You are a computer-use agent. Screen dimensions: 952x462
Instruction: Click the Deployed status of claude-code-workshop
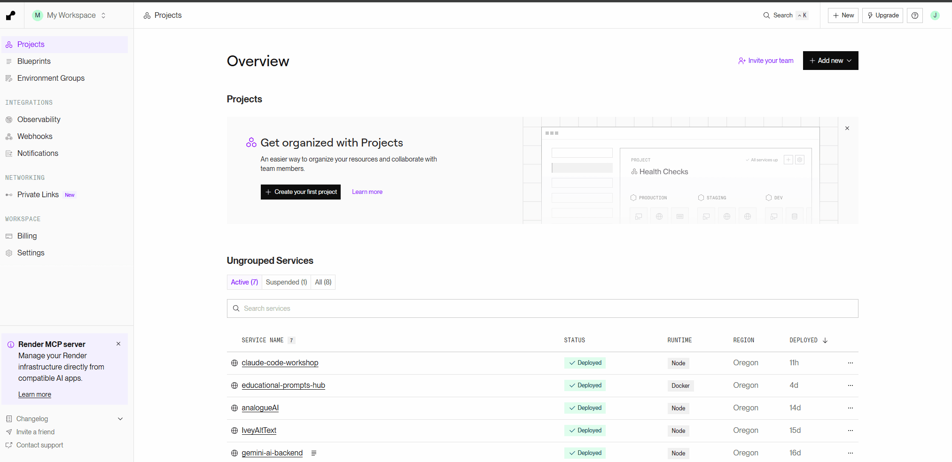click(x=585, y=363)
